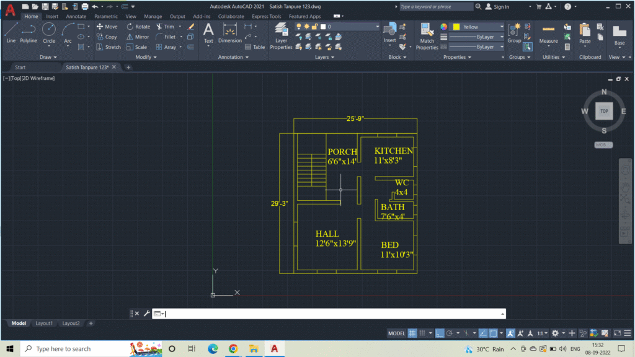Select the Circle tool
This screenshot has width=635, height=357.
point(49,33)
